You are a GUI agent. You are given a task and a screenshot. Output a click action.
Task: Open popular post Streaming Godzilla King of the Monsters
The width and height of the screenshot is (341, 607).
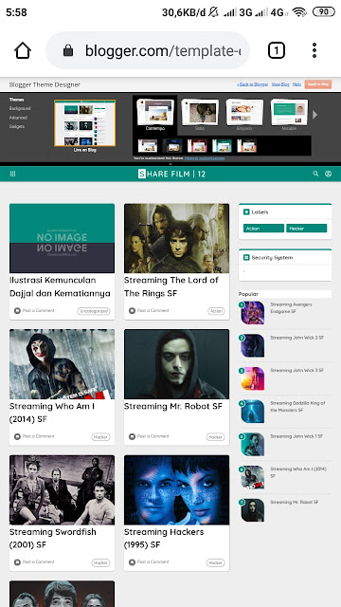click(x=297, y=407)
